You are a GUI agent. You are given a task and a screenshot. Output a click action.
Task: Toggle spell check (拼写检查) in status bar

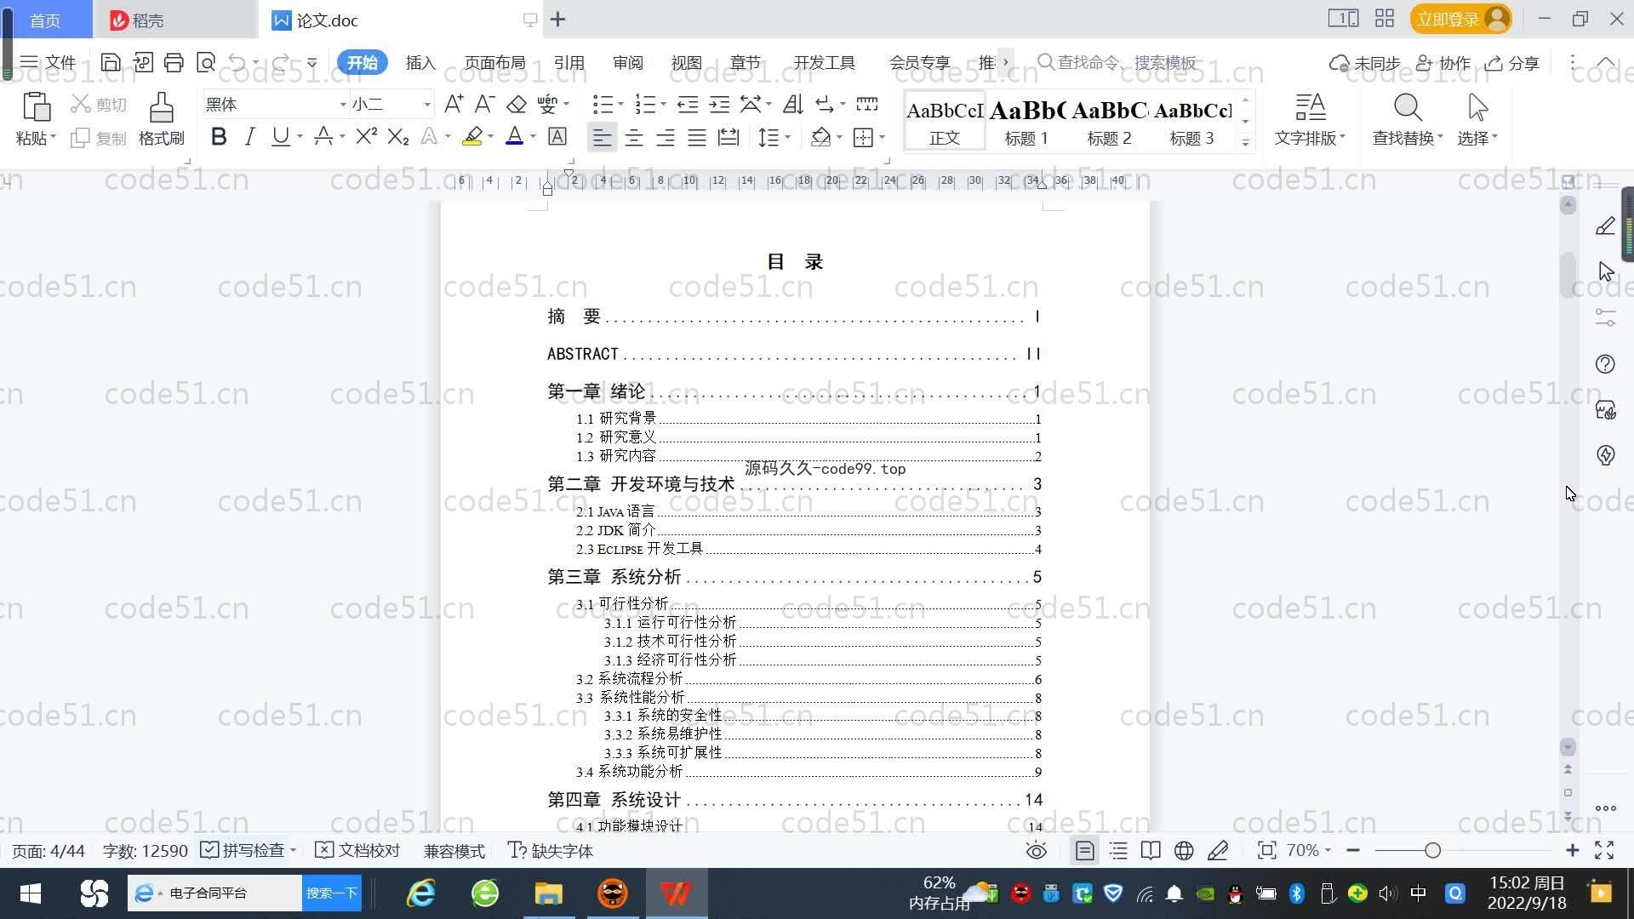point(246,850)
